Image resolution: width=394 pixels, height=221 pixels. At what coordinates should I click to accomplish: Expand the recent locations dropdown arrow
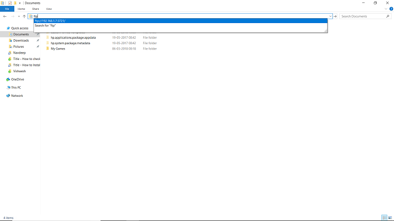point(19,16)
